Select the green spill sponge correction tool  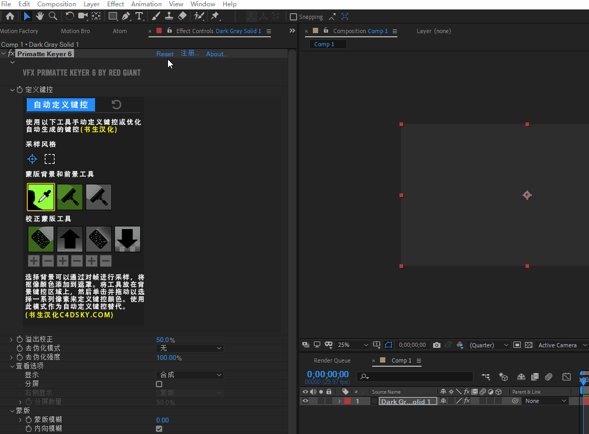click(40, 239)
